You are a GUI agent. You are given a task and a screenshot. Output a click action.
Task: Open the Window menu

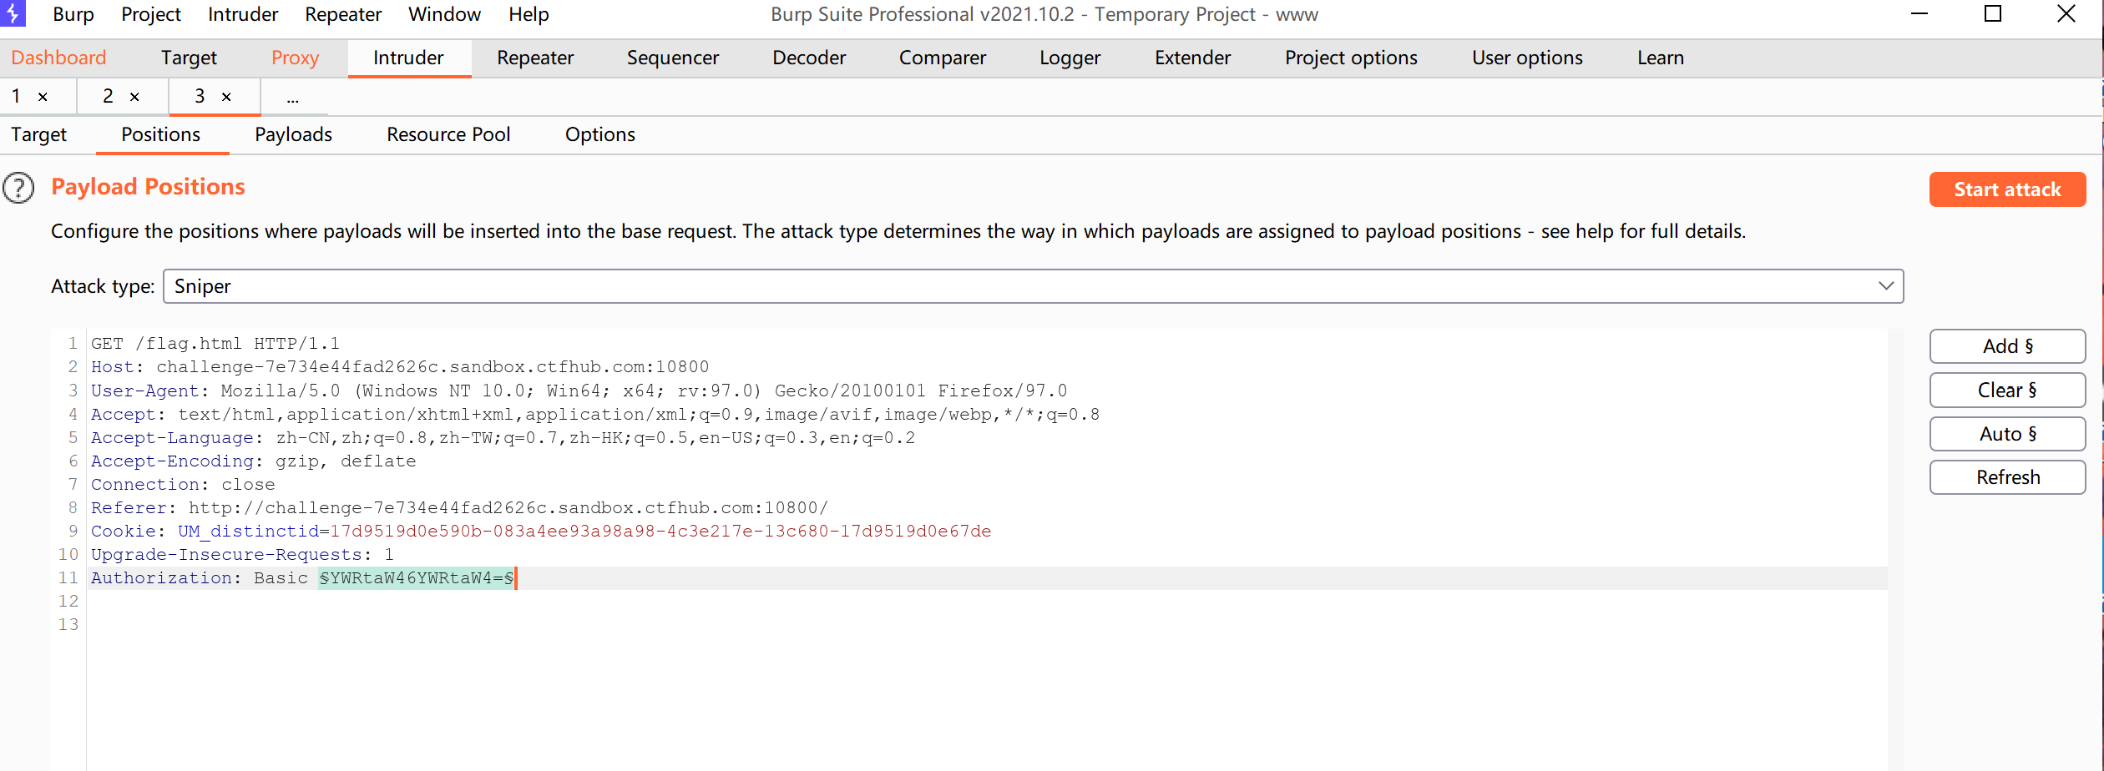pyautogui.click(x=445, y=14)
